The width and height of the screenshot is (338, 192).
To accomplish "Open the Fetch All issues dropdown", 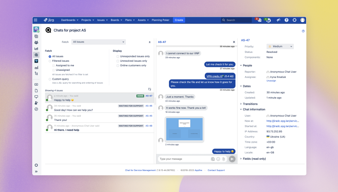I will [x=99, y=42].
